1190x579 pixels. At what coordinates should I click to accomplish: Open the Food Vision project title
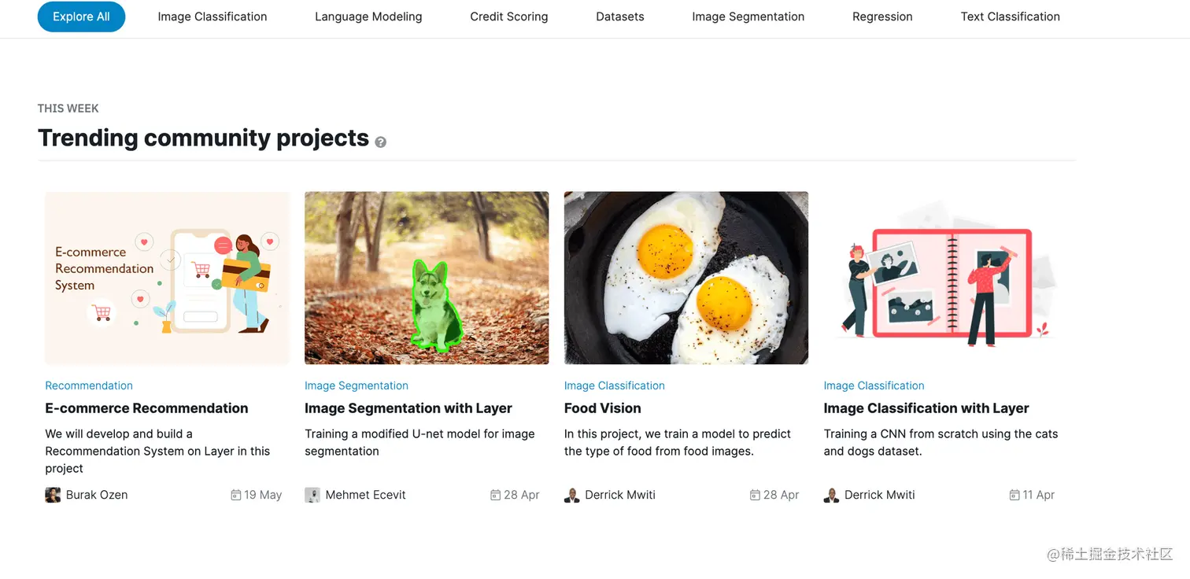603,408
